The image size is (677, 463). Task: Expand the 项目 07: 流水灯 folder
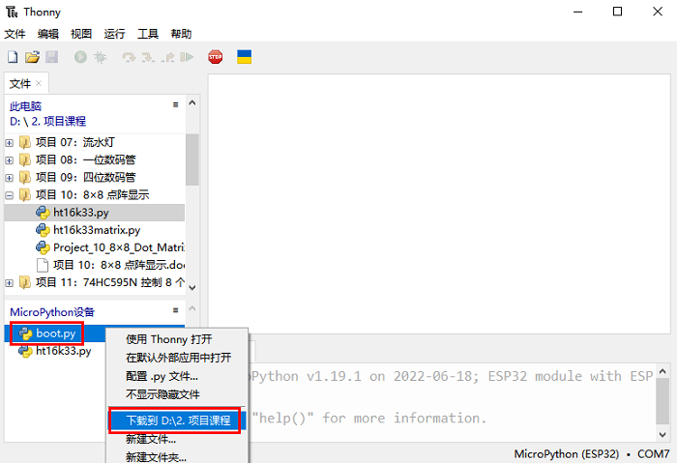point(10,142)
